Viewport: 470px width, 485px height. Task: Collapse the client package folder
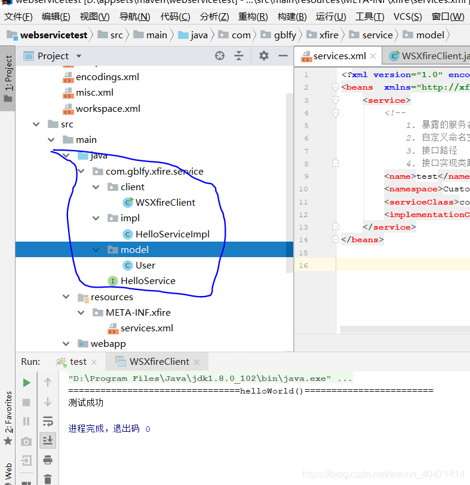click(96, 187)
